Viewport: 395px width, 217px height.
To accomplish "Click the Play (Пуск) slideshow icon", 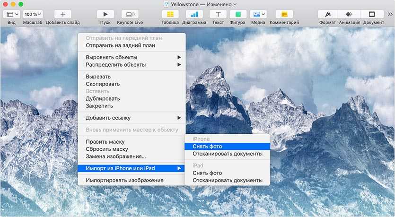I will (105, 14).
